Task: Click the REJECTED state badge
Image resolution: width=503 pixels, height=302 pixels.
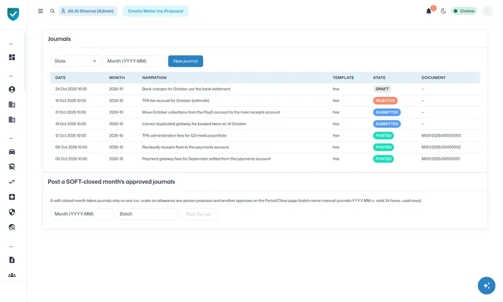Action: 385,101
